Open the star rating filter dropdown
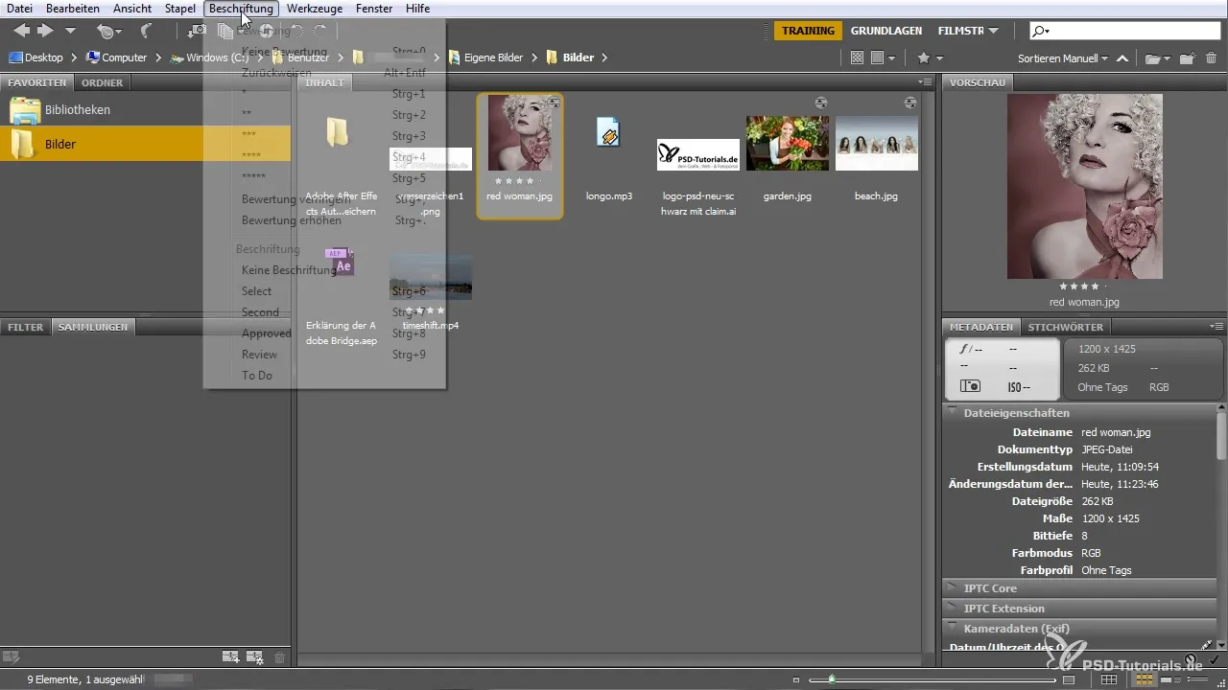1228x690 pixels. coord(930,58)
